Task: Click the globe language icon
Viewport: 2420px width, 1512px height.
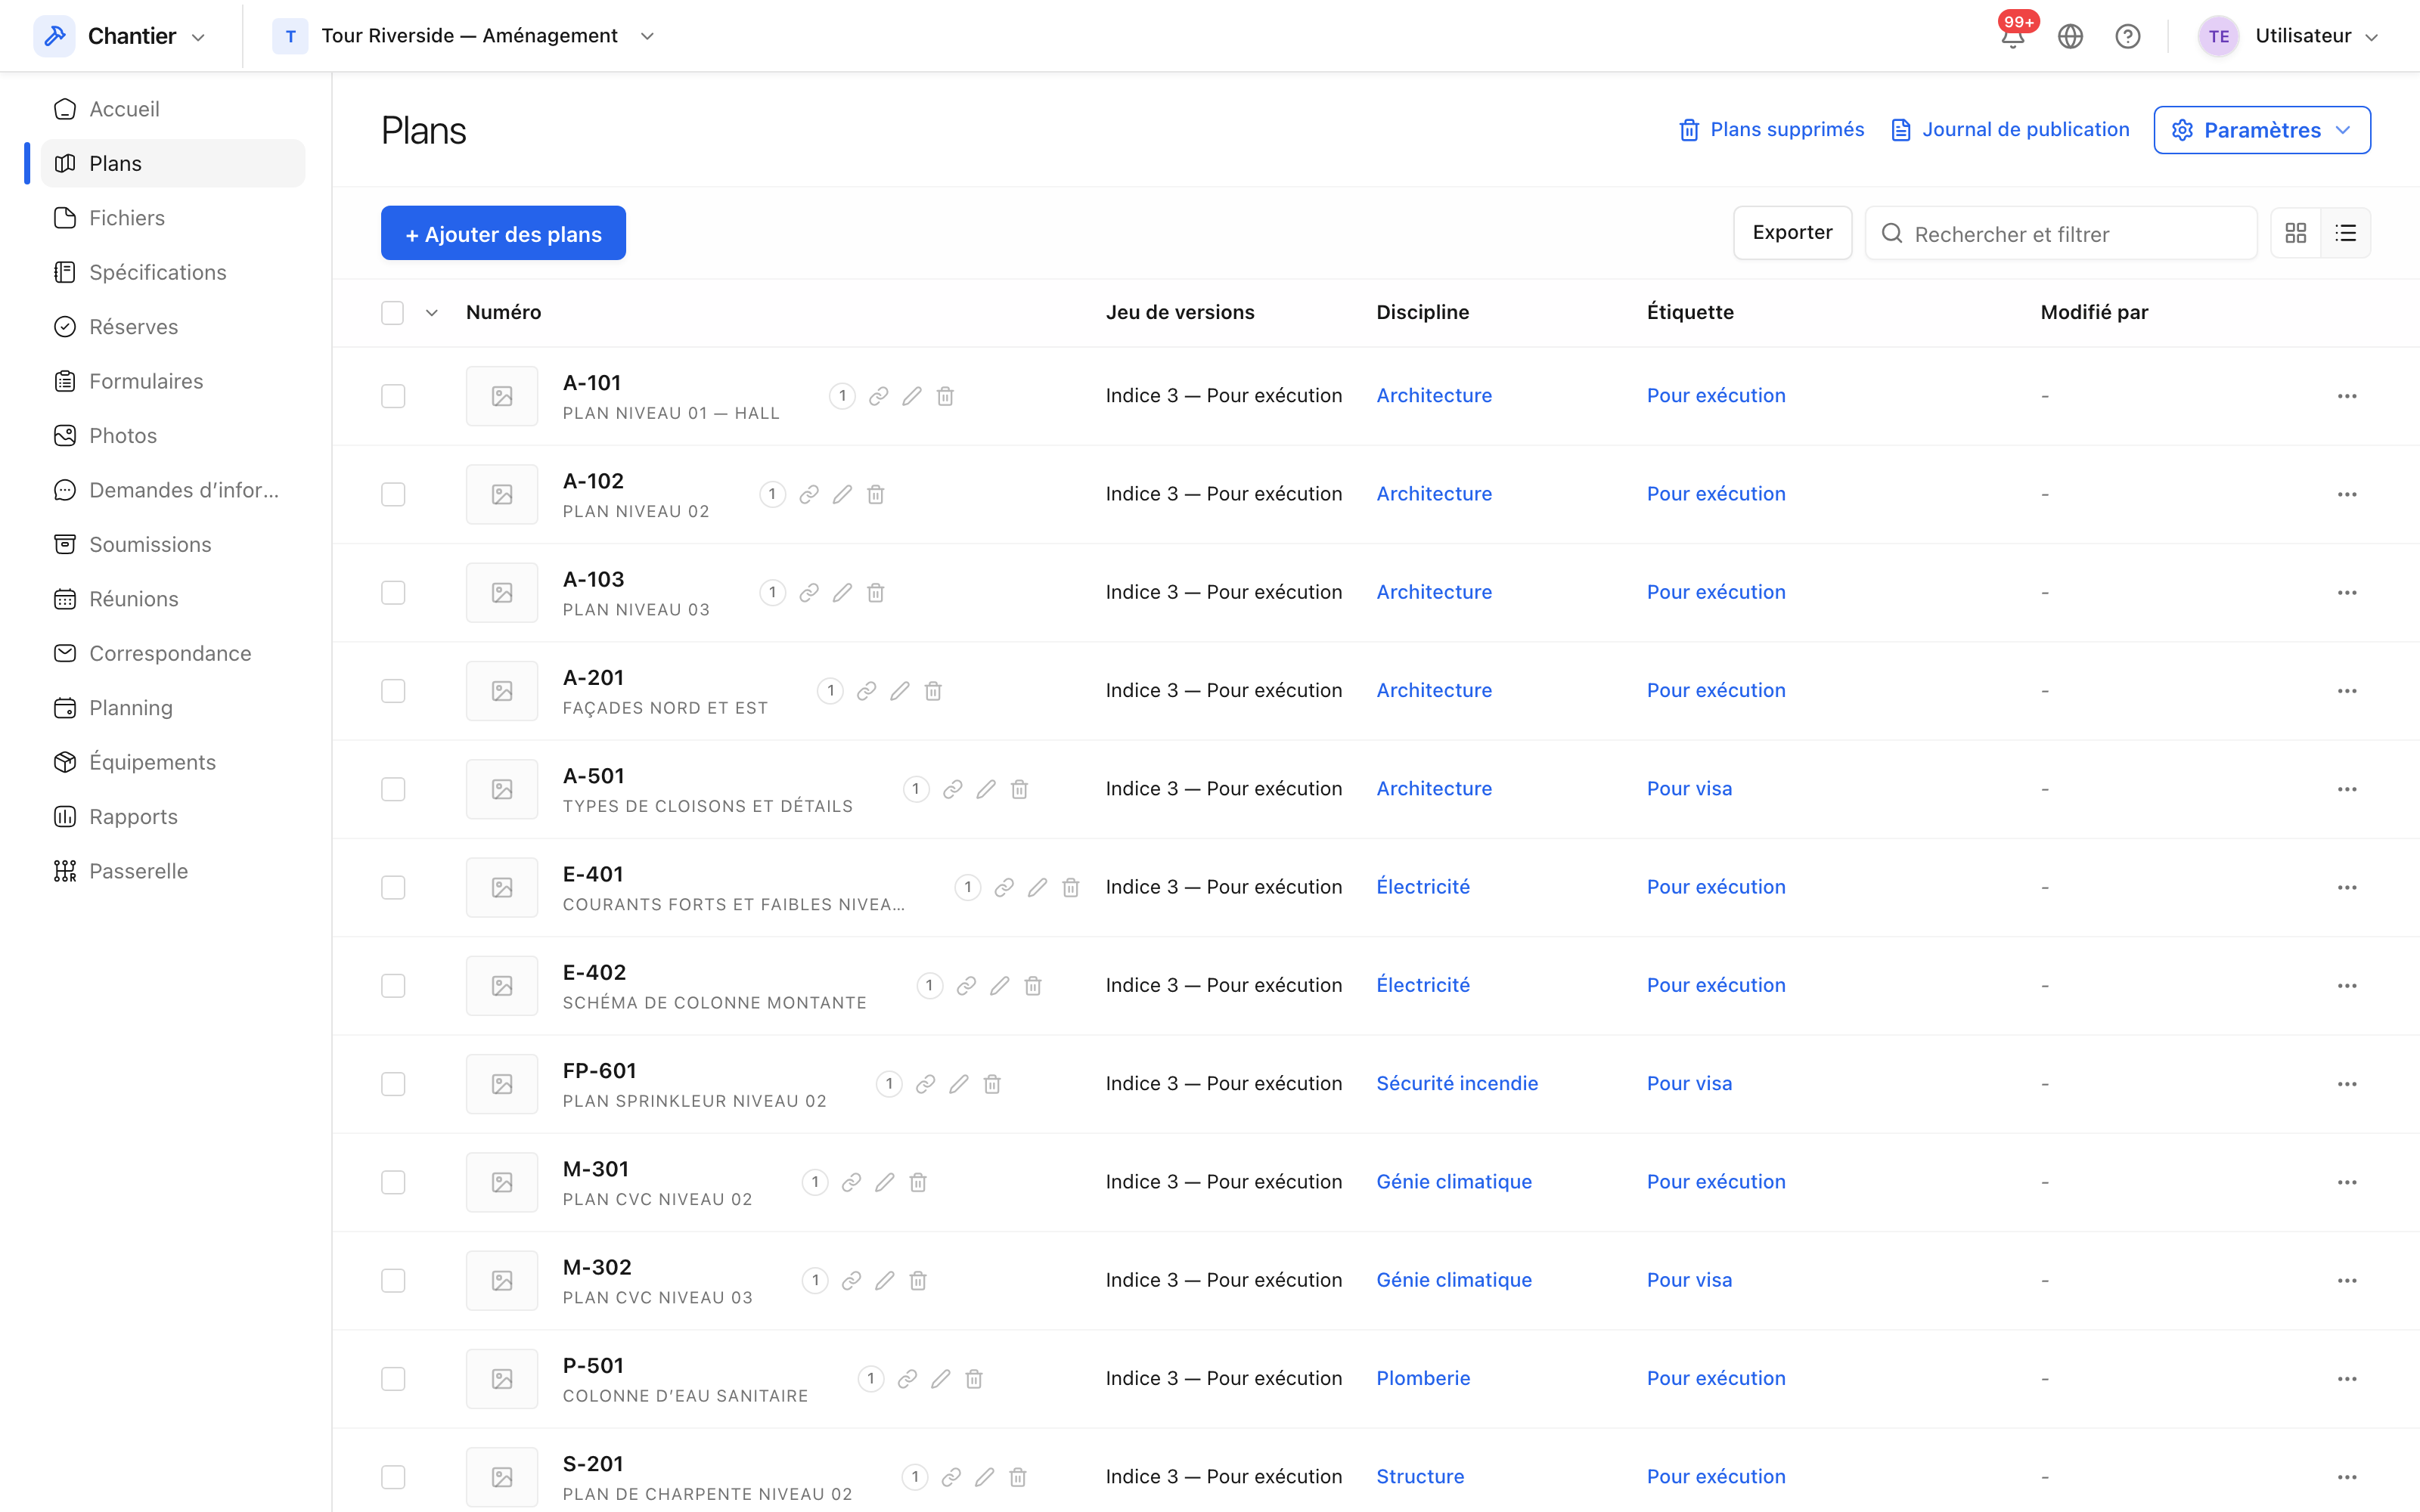Action: coord(2070,36)
